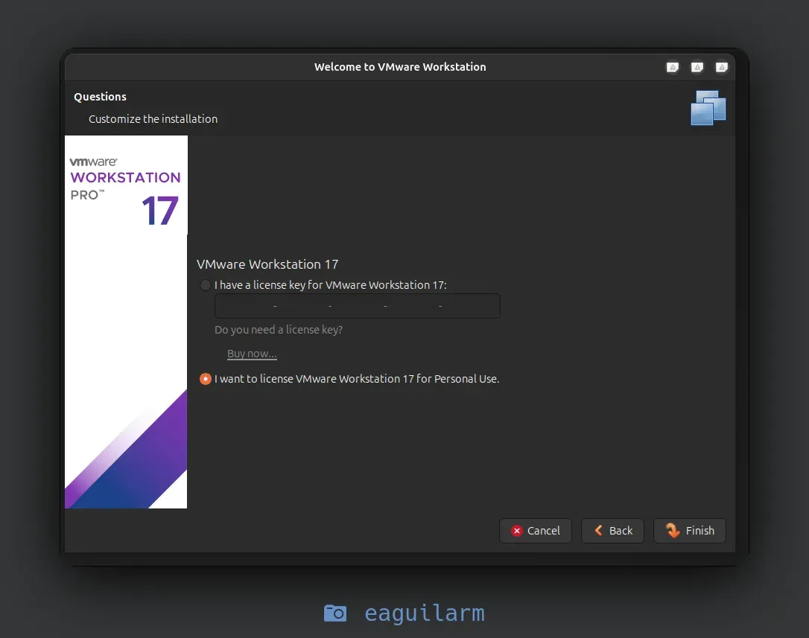The width and height of the screenshot is (809, 638).
Task: Click the rightmost warning icon in the titlebar
Action: (721, 67)
